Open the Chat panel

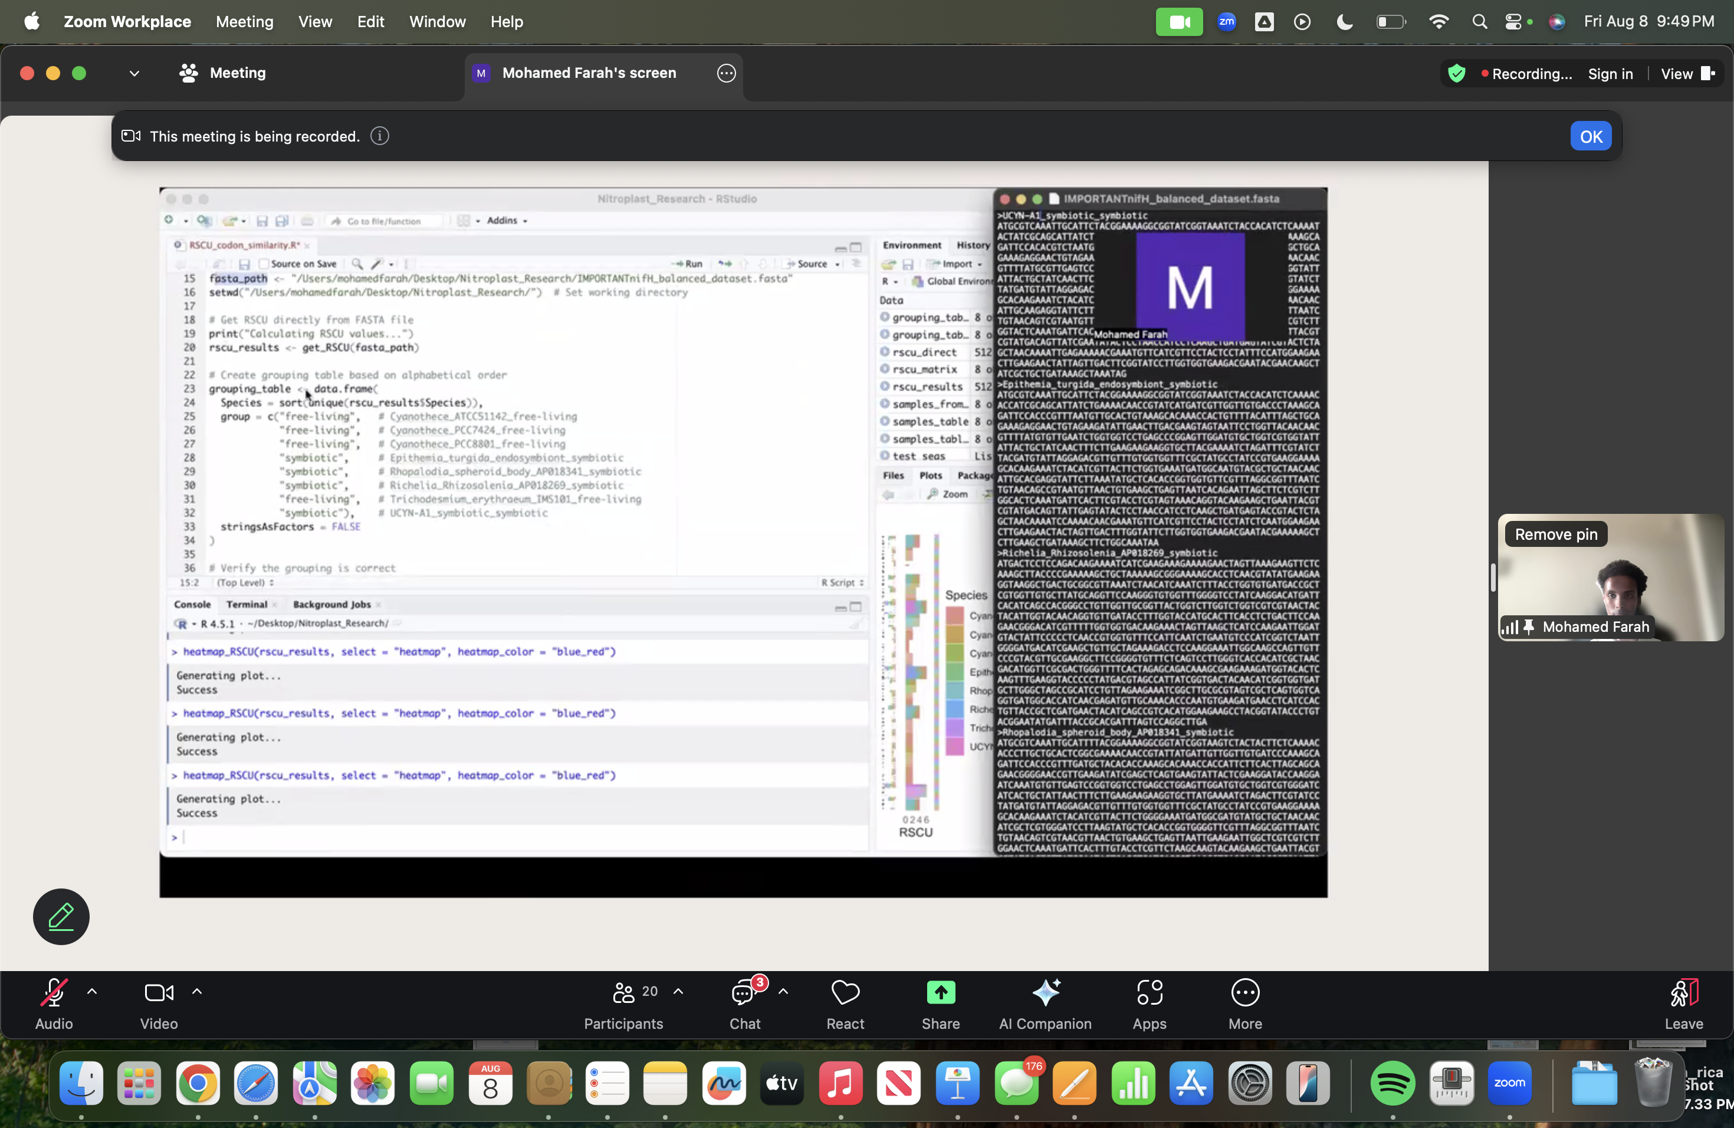click(744, 993)
